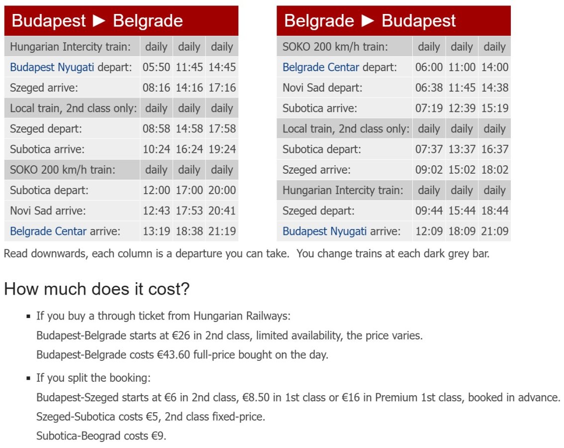This screenshot has height=448, width=564.
Task: Open the Budapest Nyugati arrive link
Action: (x=324, y=231)
